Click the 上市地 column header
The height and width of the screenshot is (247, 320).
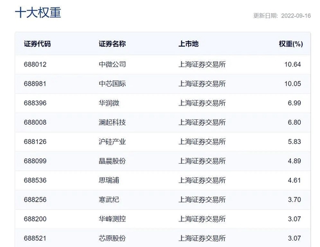click(x=189, y=44)
